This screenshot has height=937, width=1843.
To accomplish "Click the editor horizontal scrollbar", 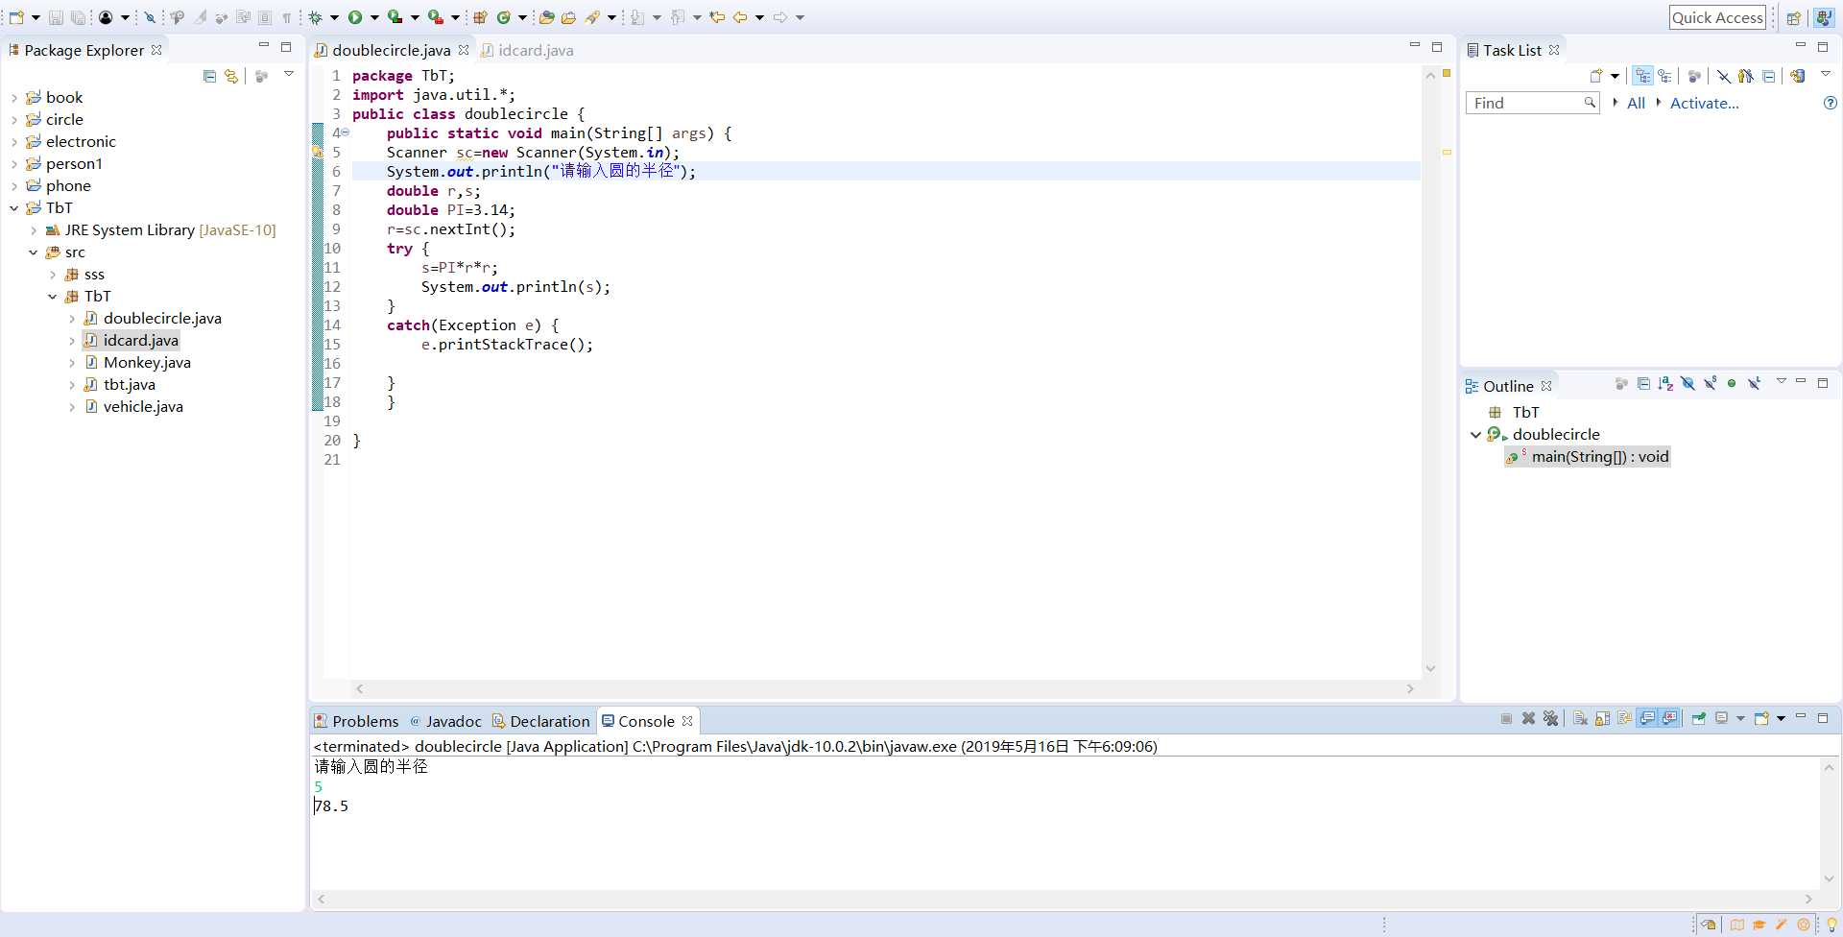I will point(884,688).
